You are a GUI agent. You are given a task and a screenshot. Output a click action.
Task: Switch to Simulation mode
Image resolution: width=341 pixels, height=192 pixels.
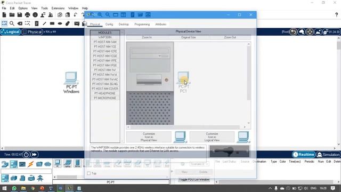coord(328,155)
